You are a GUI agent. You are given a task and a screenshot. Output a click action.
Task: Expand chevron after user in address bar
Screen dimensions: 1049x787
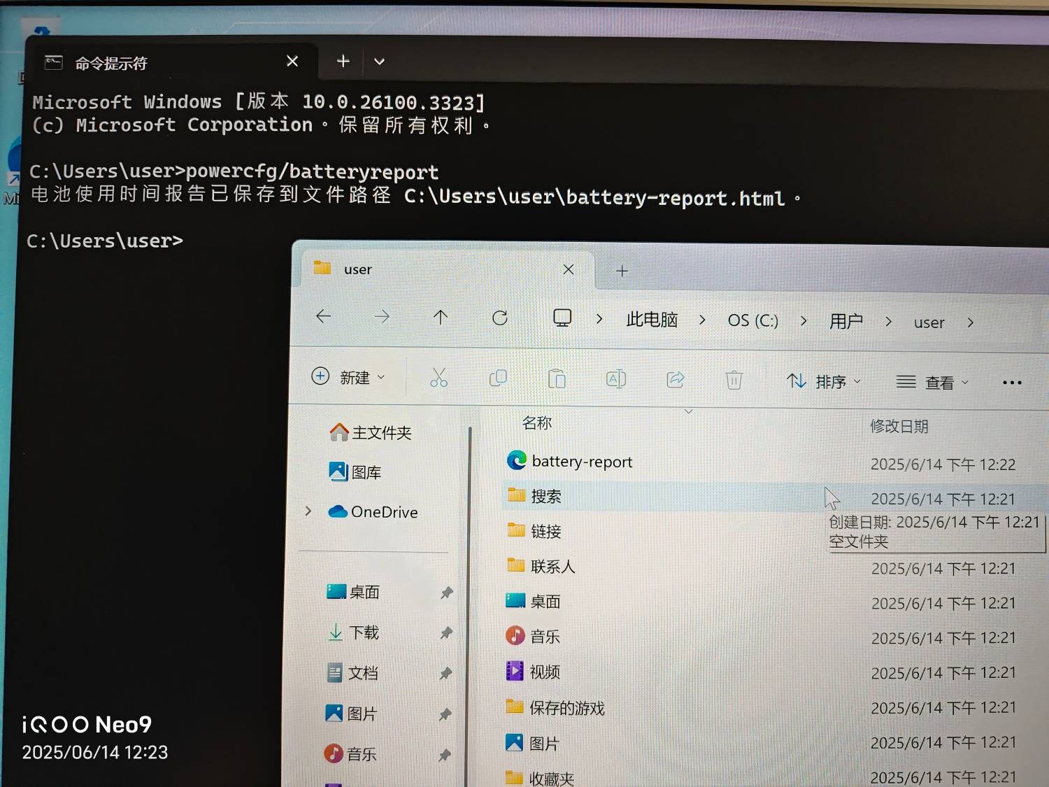(x=970, y=322)
